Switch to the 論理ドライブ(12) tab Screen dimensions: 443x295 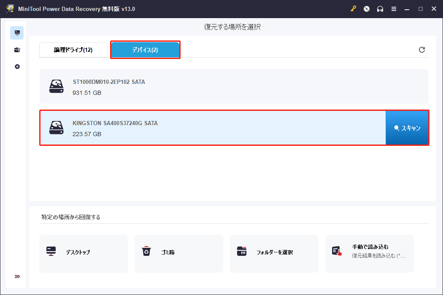(73, 50)
